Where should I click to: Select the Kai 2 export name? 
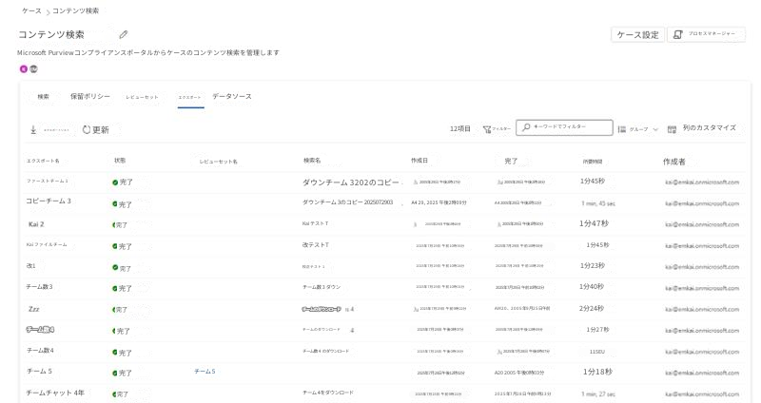click(x=36, y=224)
